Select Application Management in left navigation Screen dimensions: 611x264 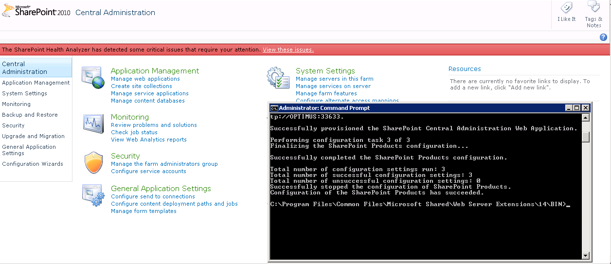coord(36,83)
